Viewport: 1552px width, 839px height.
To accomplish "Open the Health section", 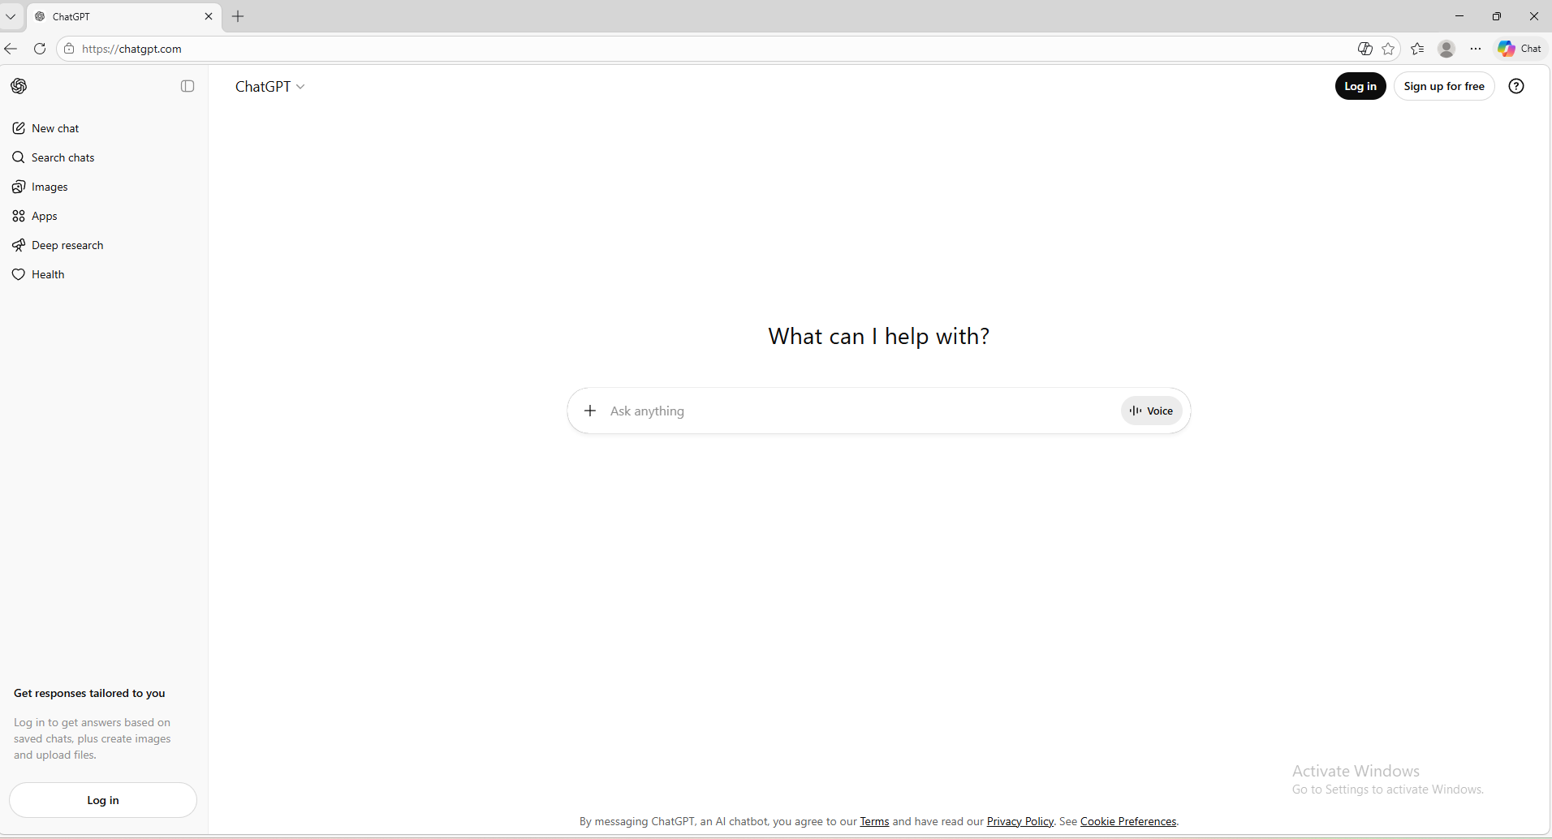I will click(48, 274).
